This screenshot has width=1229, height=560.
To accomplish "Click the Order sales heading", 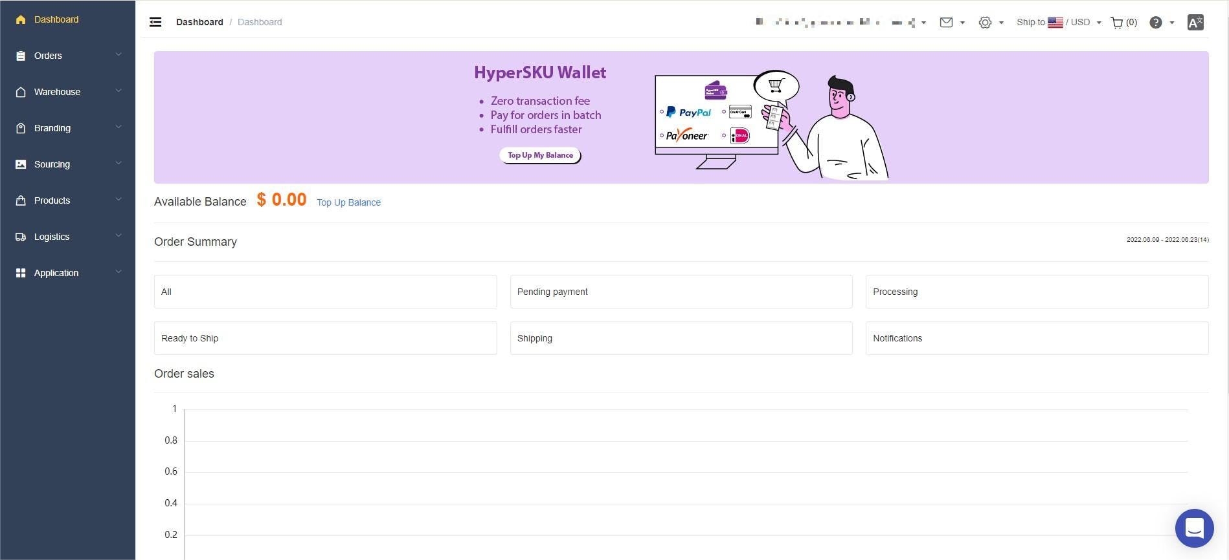I will (x=184, y=374).
